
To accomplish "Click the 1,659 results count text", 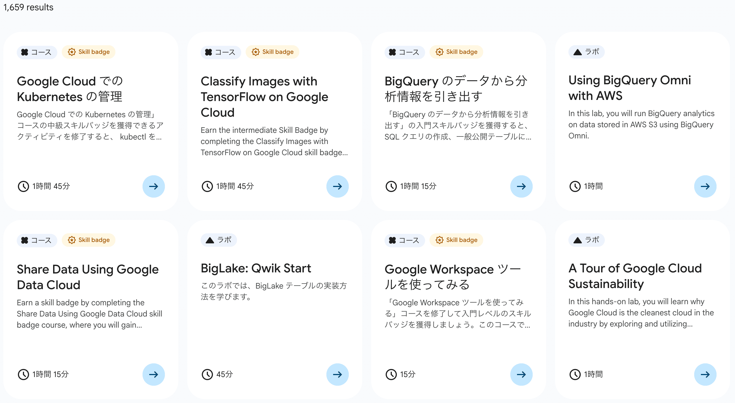I will 28,7.
